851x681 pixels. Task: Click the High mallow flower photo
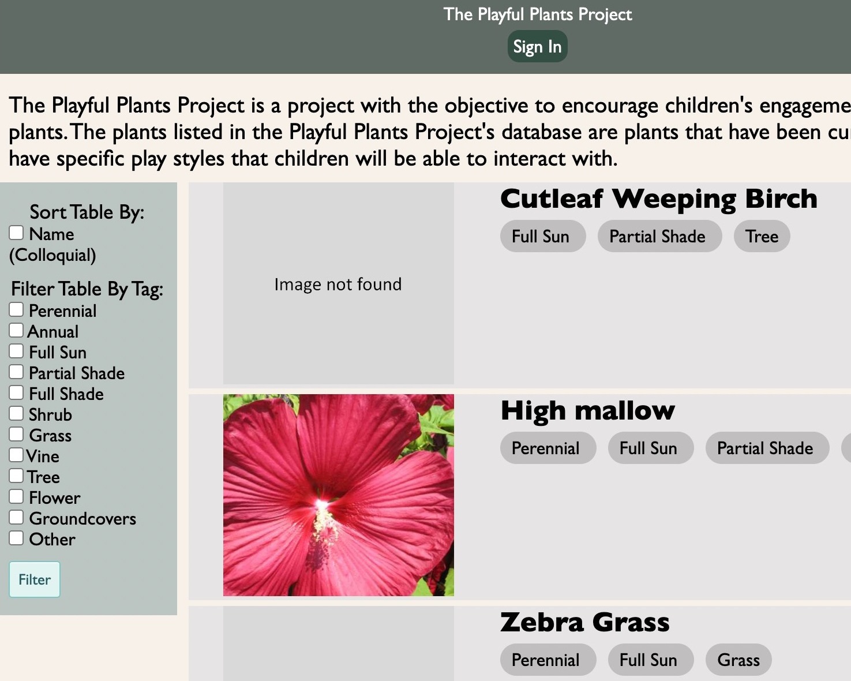338,495
